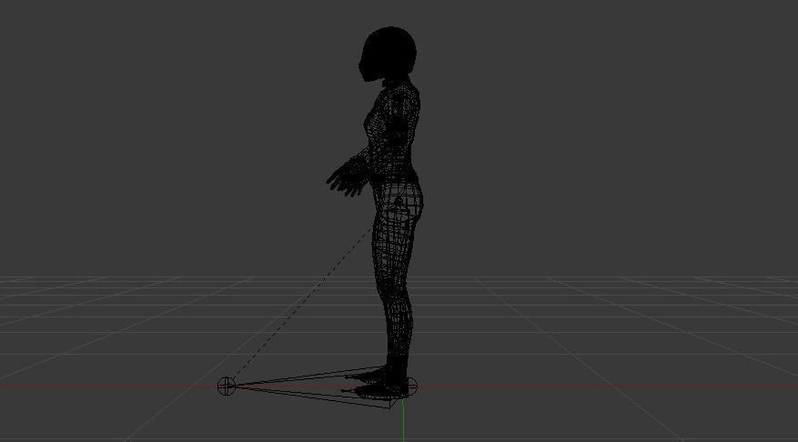Select the solid black head of the figure

[x=388, y=54]
